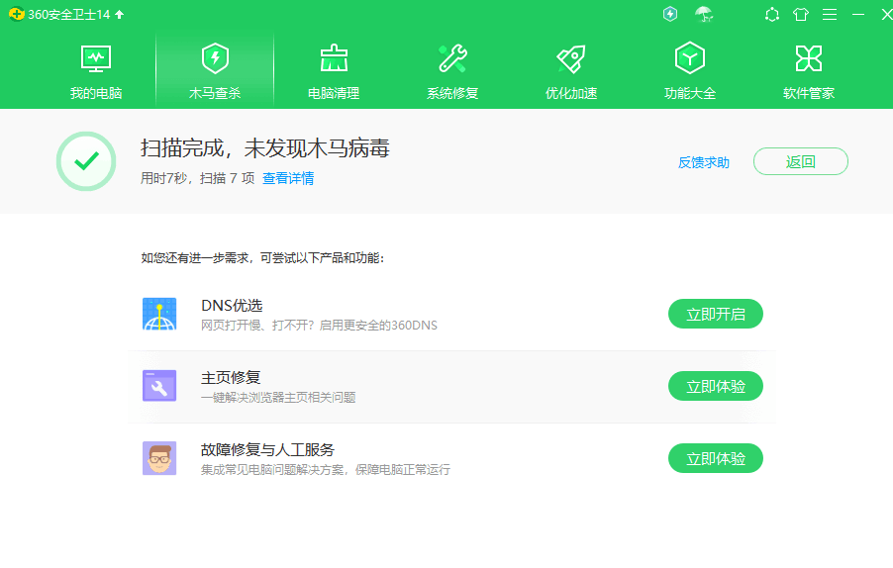Click the DNS优选 globe icon
The image size is (893, 568).
[x=159, y=314]
